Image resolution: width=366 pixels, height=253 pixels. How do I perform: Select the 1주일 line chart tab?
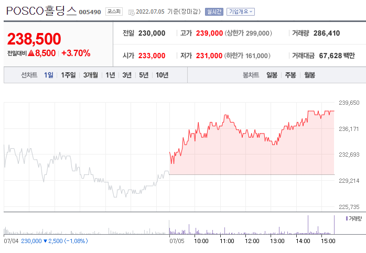point(68,75)
